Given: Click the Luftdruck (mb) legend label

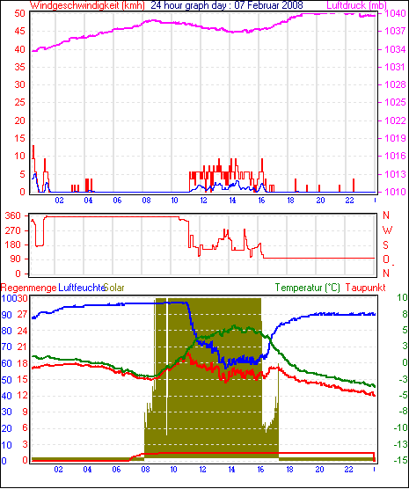Looking at the screenshot, I should pyautogui.click(x=356, y=5).
